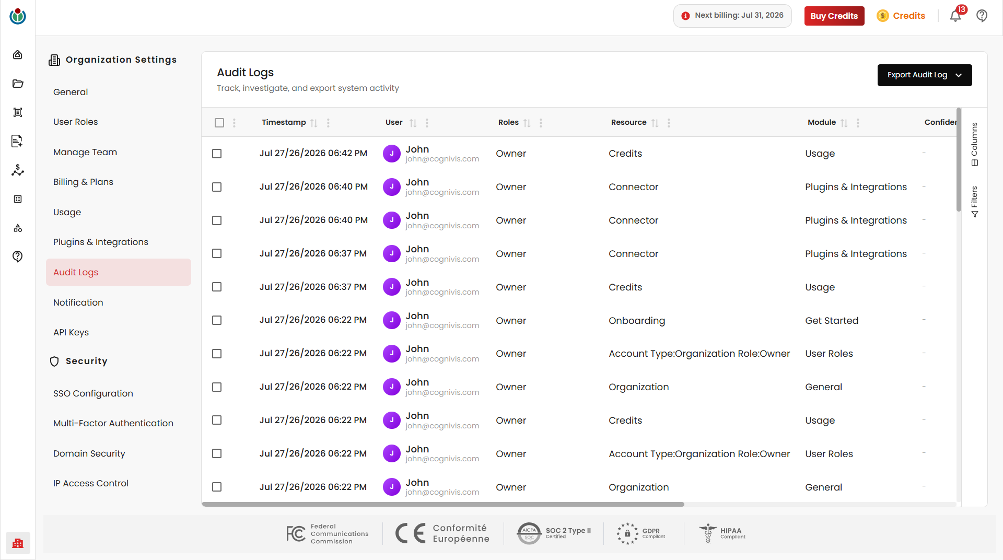1003x560 pixels.
Task: Open Plugins & Integrations settings menu item
Action: tap(101, 242)
